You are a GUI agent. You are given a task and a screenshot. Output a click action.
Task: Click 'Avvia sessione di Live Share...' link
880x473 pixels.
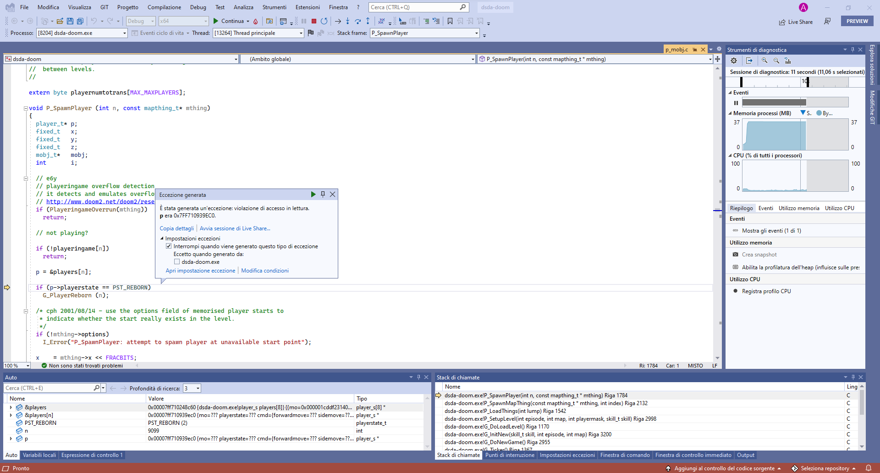point(235,228)
